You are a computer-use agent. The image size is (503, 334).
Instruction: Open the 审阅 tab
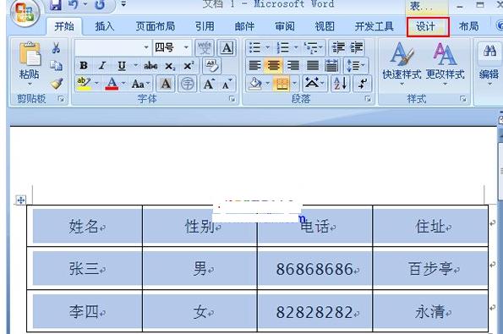[x=285, y=26]
